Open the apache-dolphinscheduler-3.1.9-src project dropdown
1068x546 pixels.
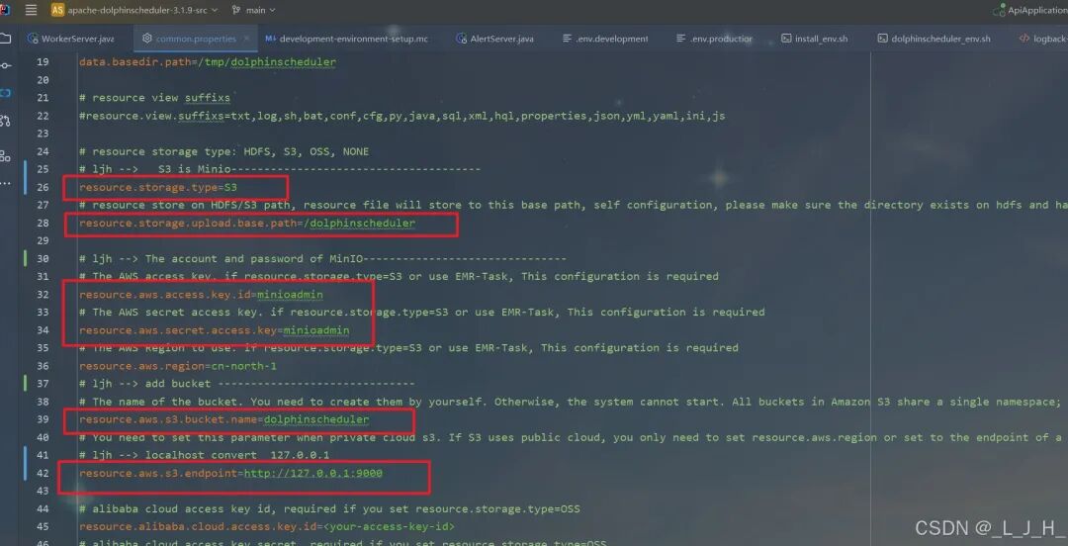pyautogui.click(x=142, y=10)
